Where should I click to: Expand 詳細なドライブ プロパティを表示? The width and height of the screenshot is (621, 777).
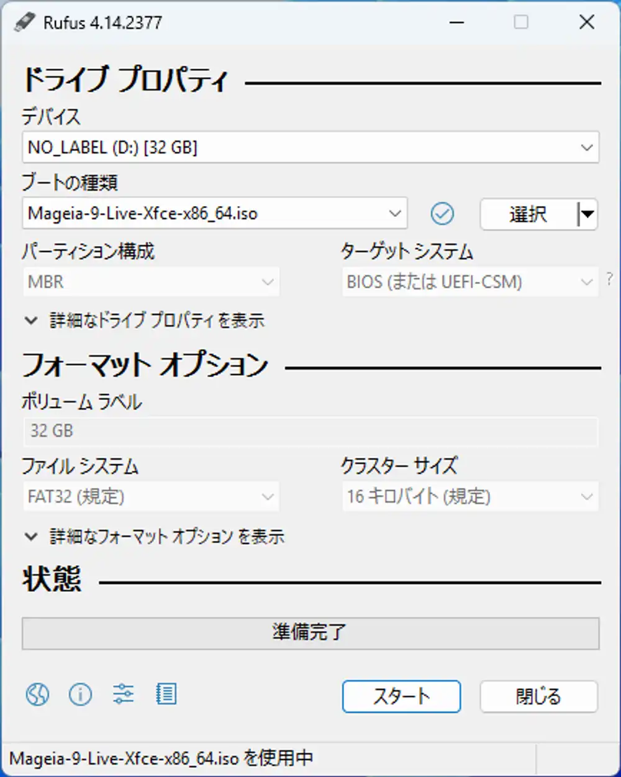pyautogui.click(x=144, y=320)
